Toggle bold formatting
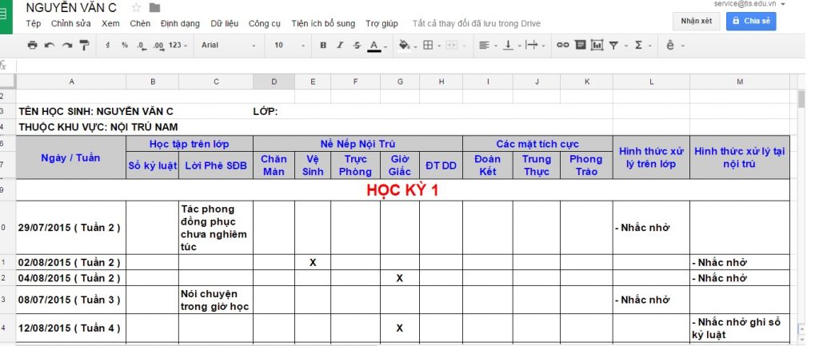Viewport: 819px width, 346px height. click(323, 46)
